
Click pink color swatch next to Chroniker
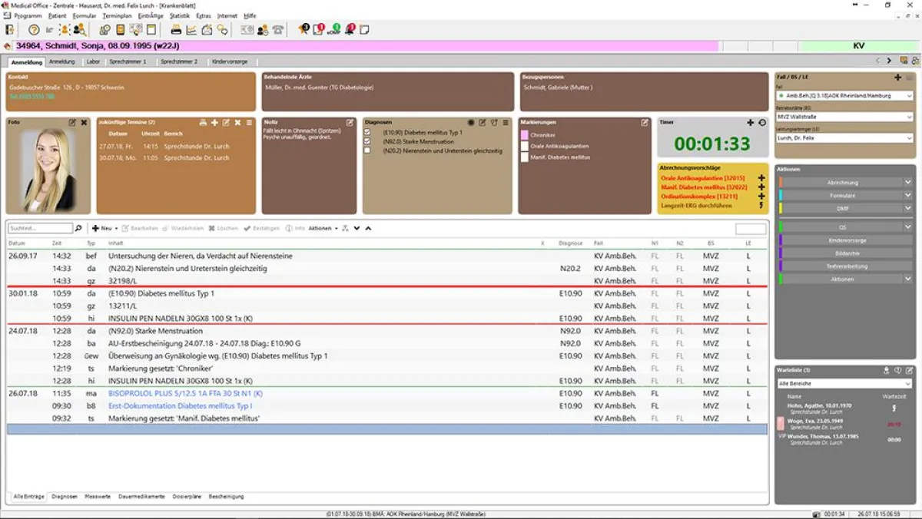(525, 135)
